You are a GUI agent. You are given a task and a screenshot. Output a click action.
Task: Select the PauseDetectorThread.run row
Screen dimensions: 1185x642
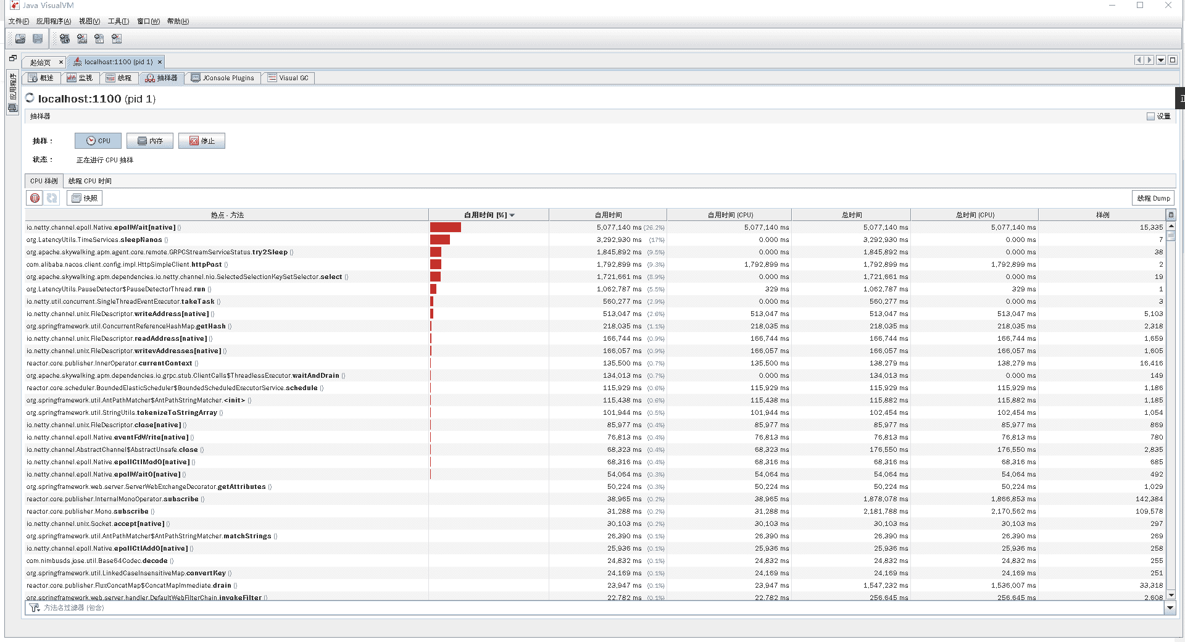pyautogui.click(x=595, y=289)
